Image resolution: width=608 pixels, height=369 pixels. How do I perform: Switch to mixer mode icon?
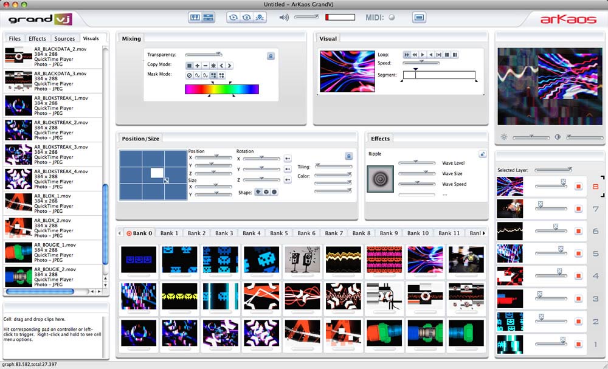[x=208, y=18]
